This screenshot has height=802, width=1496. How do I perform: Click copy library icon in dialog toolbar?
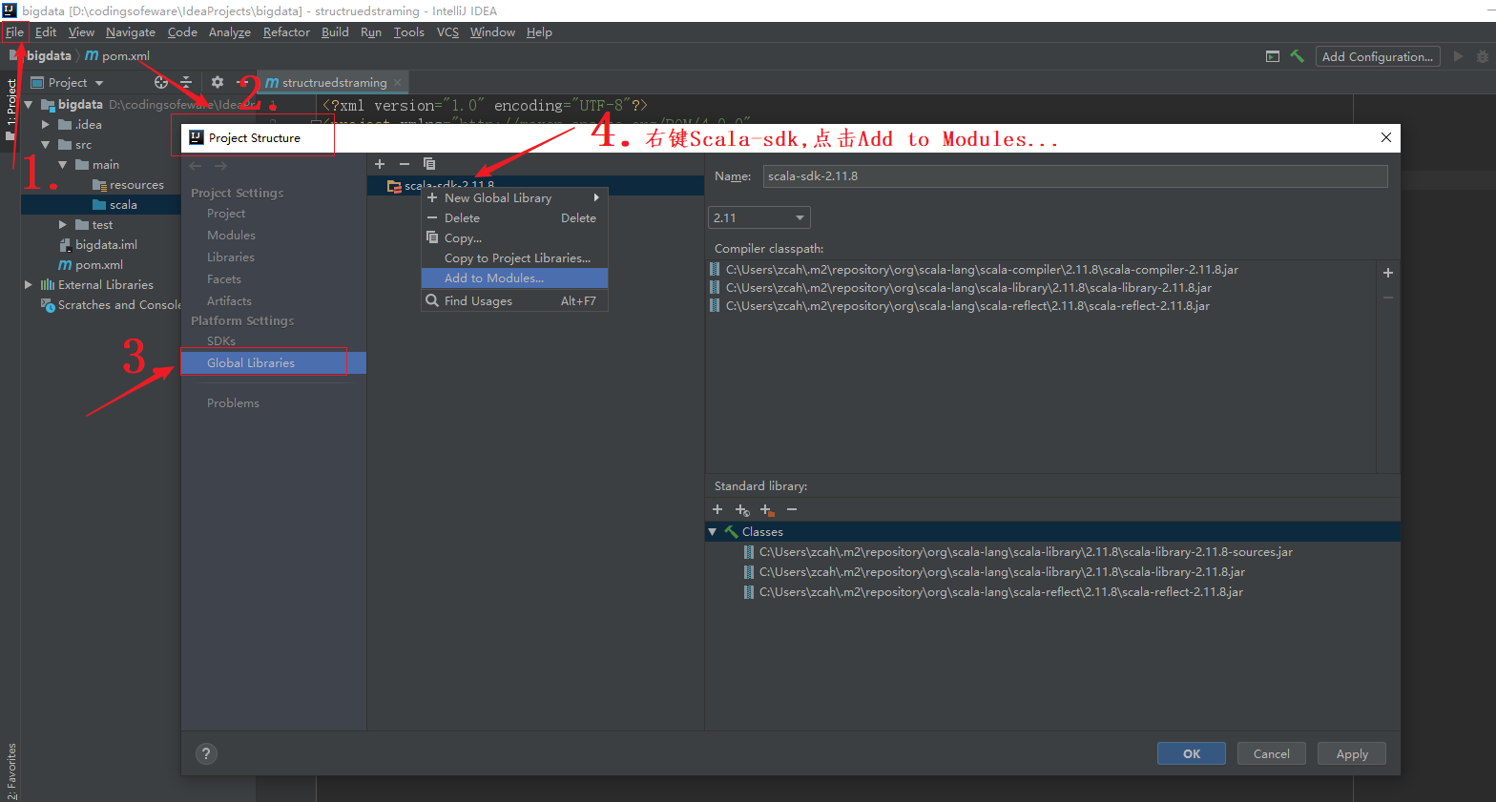429,164
